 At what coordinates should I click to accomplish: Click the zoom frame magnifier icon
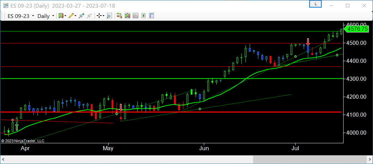point(109,16)
